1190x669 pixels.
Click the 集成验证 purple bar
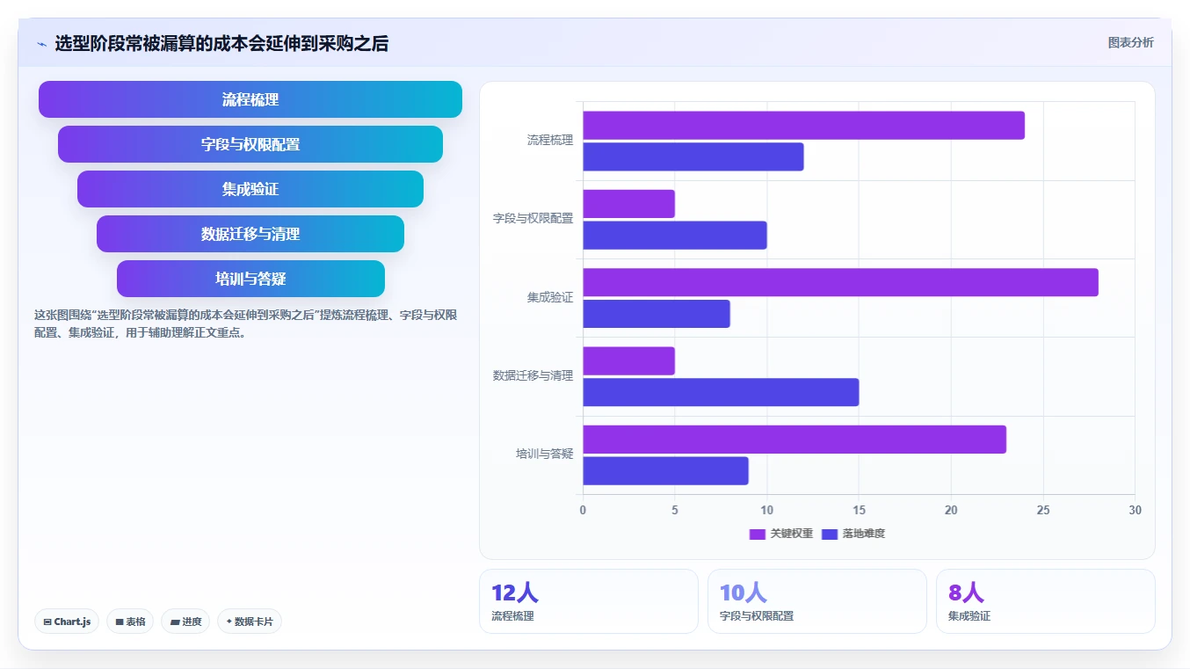[x=840, y=282]
